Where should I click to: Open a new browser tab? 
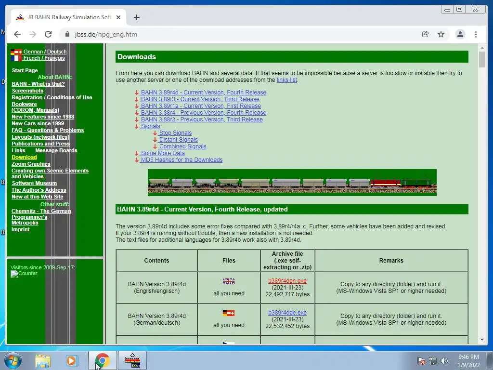[136, 17]
